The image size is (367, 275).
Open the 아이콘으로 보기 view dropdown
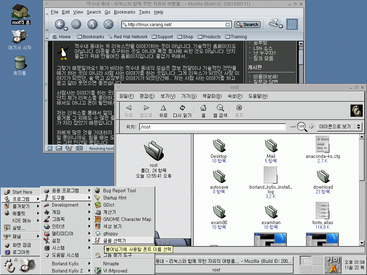pos(339,126)
